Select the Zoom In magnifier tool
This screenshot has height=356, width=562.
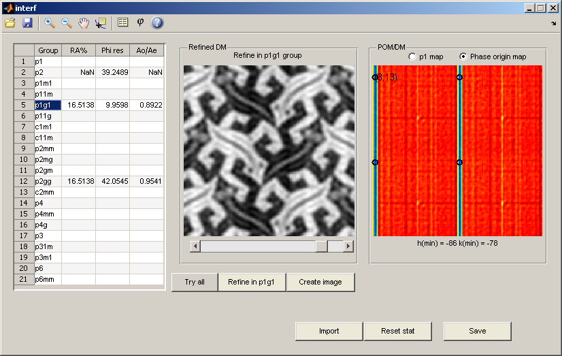pyautogui.click(x=50, y=22)
